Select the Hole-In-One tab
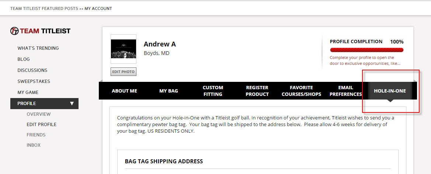 (x=390, y=91)
